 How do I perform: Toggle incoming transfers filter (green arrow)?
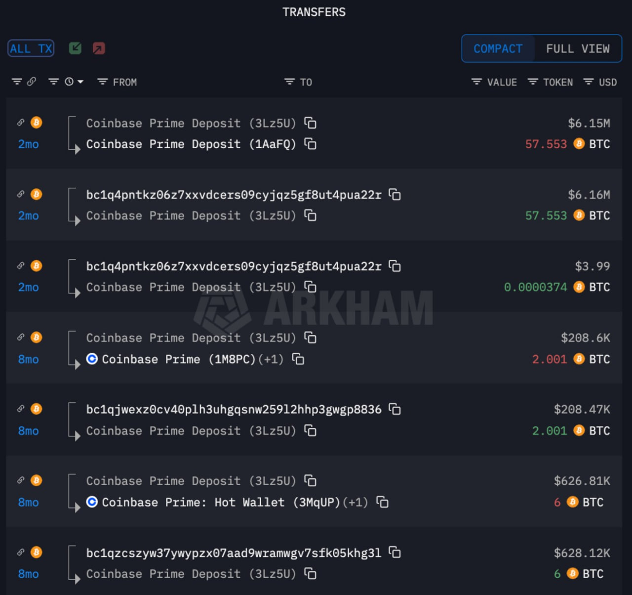[x=75, y=48]
